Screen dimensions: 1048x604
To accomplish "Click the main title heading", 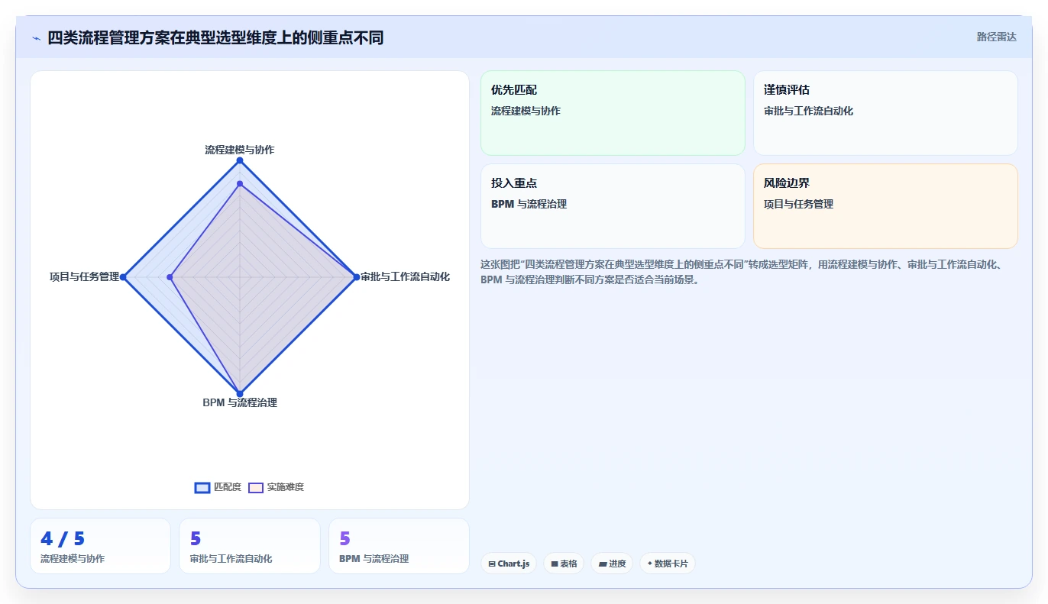I will (x=215, y=37).
